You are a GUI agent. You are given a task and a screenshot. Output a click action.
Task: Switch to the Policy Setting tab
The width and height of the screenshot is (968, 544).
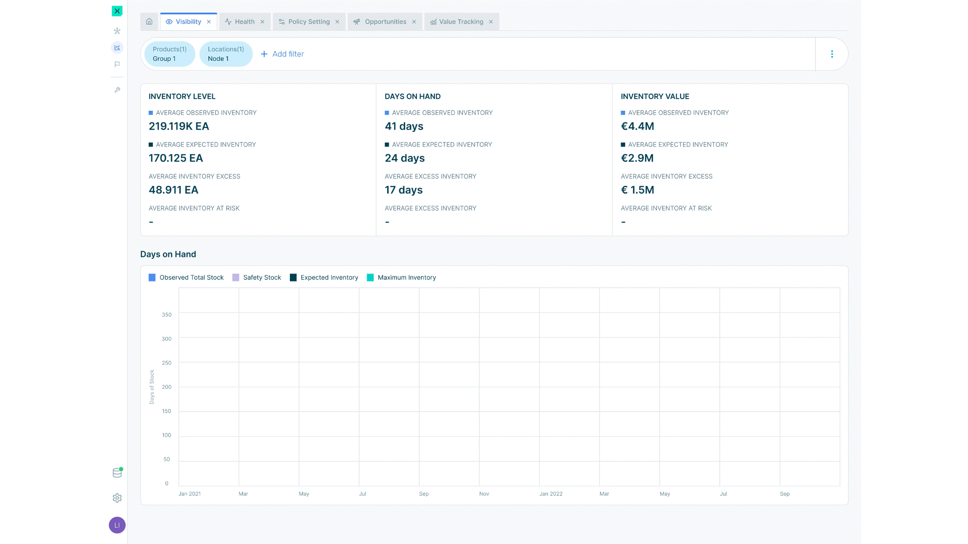click(309, 22)
